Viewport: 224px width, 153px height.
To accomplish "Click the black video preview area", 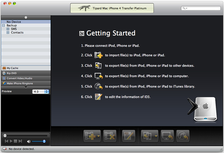I will pyautogui.click(x=26, y=113).
